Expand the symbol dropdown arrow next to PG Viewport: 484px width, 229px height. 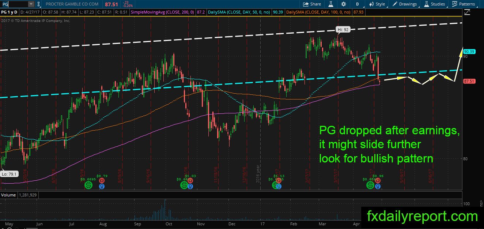click(31, 4)
